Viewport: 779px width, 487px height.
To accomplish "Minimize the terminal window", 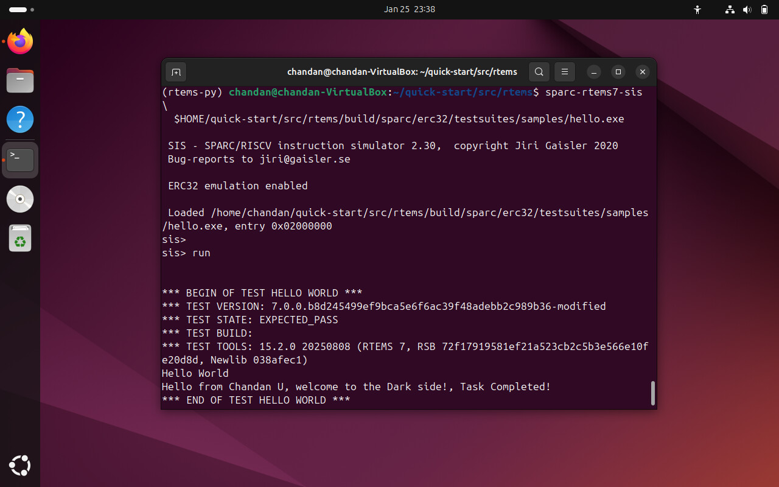I will (x=594, y=72).
